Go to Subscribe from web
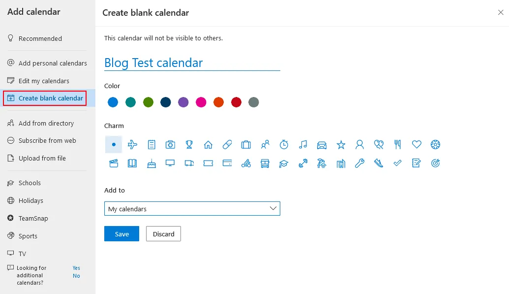This screenshot has height=294, width=509. 47,140
